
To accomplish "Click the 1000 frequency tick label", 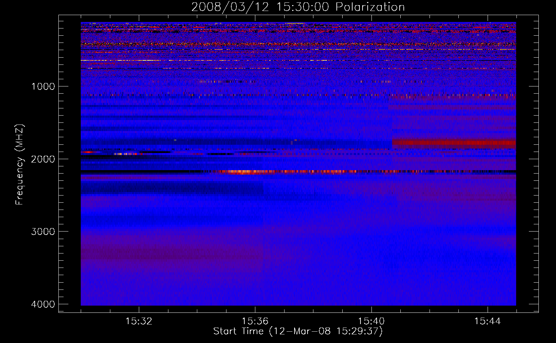I will (43, 86).
